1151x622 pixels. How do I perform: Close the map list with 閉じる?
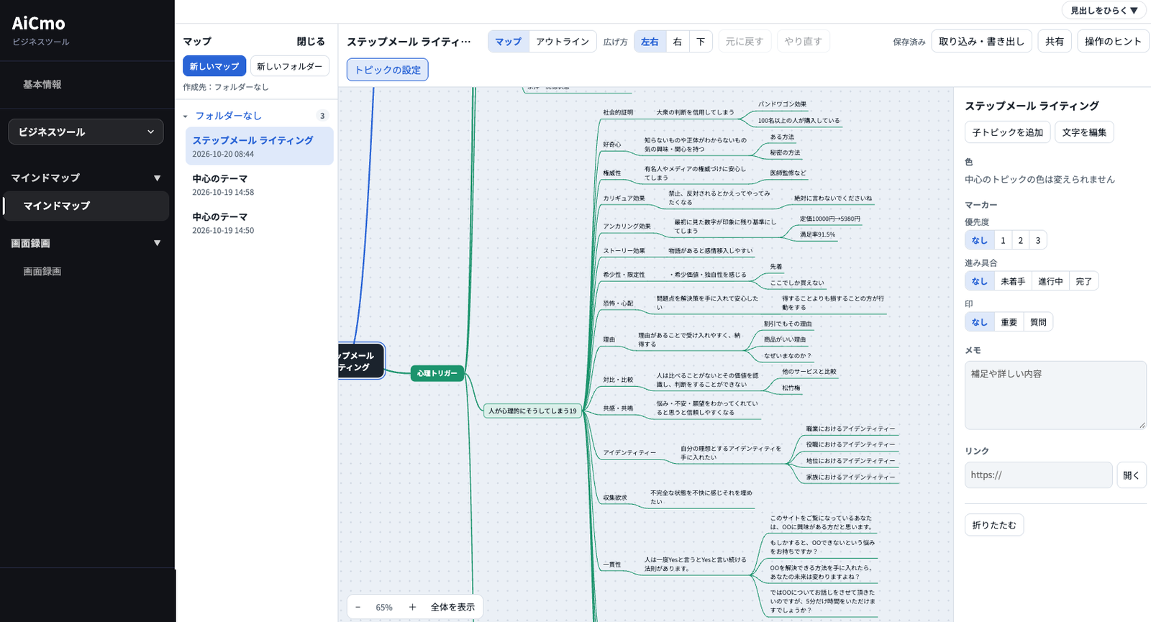311,42
